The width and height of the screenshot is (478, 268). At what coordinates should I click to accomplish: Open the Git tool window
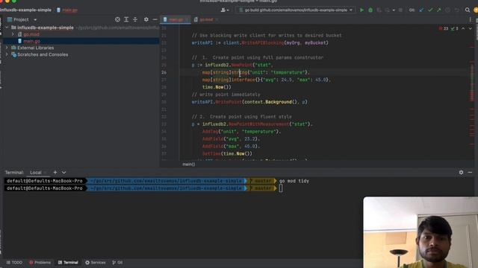pyautogui.click(x=118, y=262)
